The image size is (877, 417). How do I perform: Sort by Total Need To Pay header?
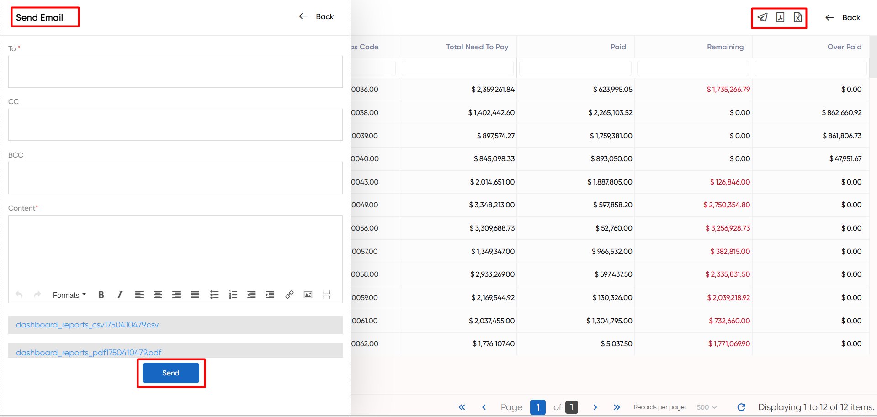(x=477, y=47)
